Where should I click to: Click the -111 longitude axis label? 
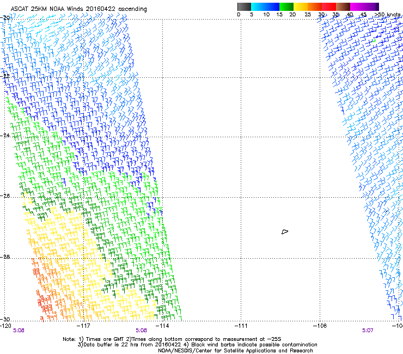point(241,326)
